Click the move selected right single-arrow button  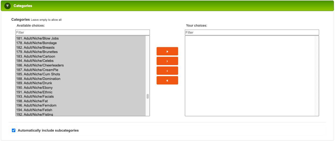click(x=167, y=61)
